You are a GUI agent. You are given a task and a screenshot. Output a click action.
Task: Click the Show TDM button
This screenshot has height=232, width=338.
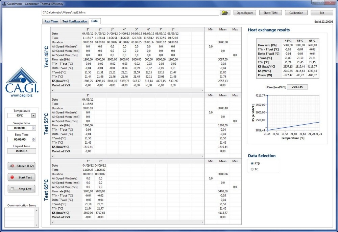pyautogui.click(x=270, y=13)
